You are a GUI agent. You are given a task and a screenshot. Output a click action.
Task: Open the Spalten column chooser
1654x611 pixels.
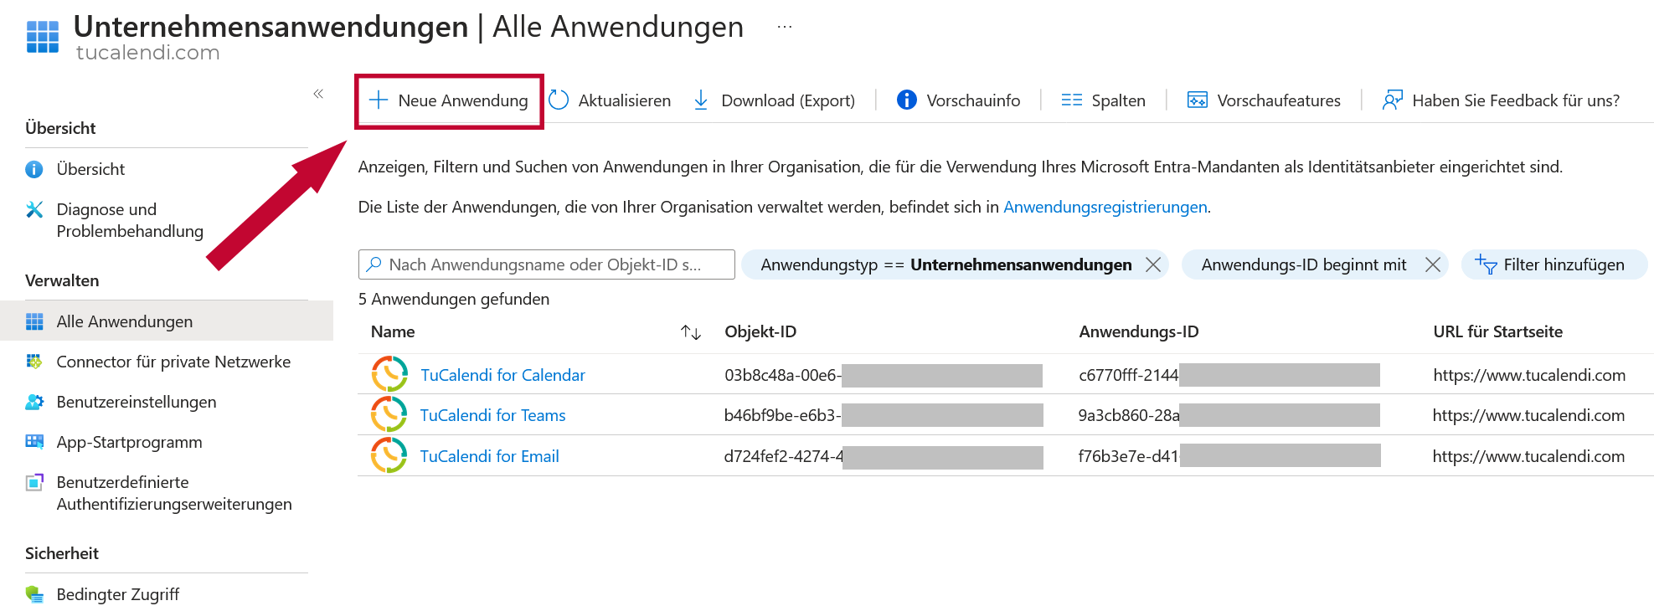coord(1103,100)
